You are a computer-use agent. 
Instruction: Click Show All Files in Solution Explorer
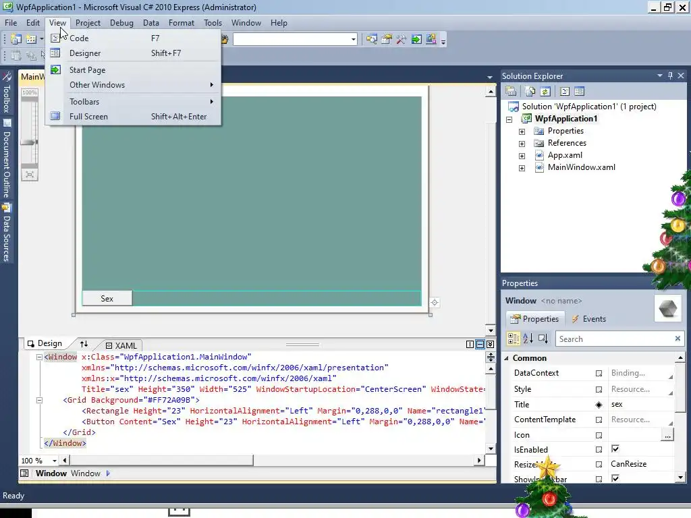[x=530, y=91]
